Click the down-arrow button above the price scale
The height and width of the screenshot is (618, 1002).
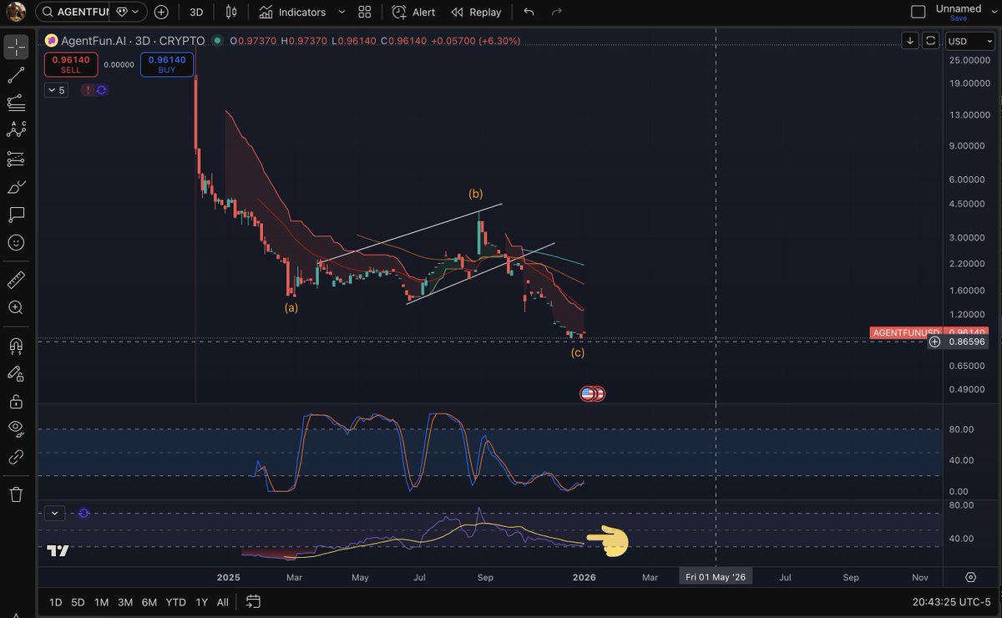pos(909,40)
